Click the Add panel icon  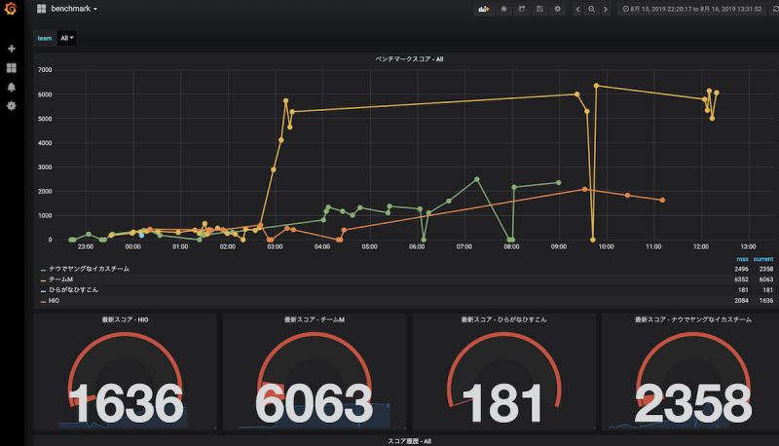(484, 9)
